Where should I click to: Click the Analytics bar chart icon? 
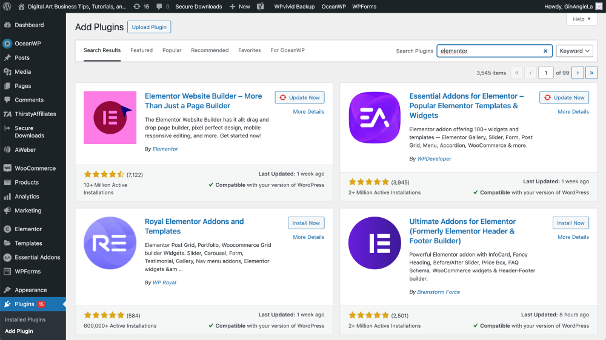[7, 197]
